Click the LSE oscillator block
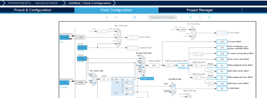 point(81,37)
